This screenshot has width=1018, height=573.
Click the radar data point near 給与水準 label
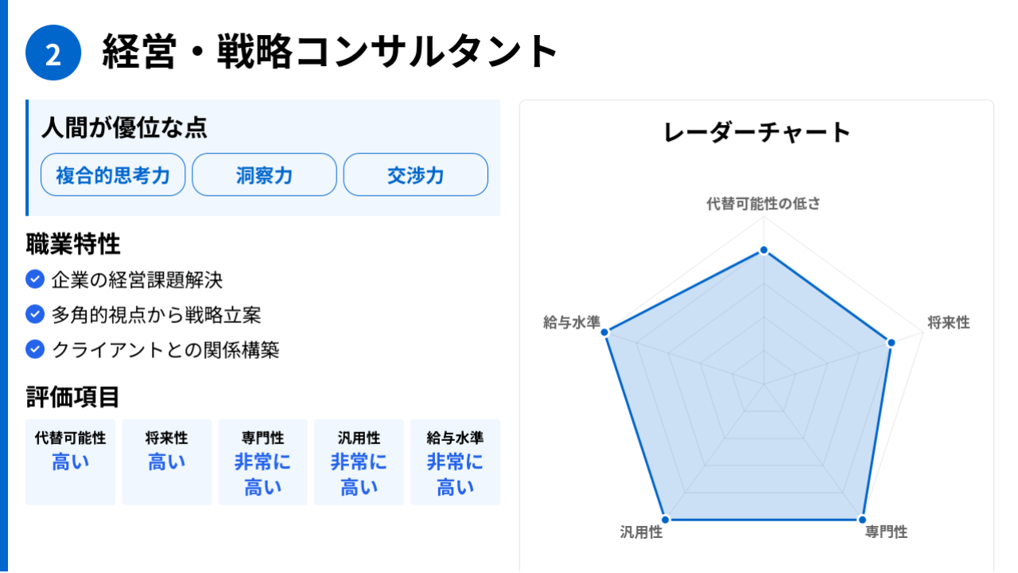(605, 332)
